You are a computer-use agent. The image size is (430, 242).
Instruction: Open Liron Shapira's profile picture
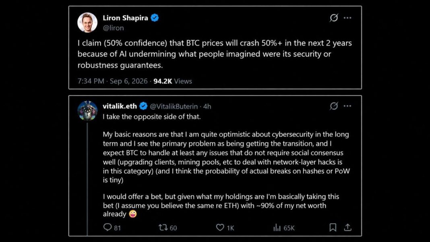tap(87, 23)
